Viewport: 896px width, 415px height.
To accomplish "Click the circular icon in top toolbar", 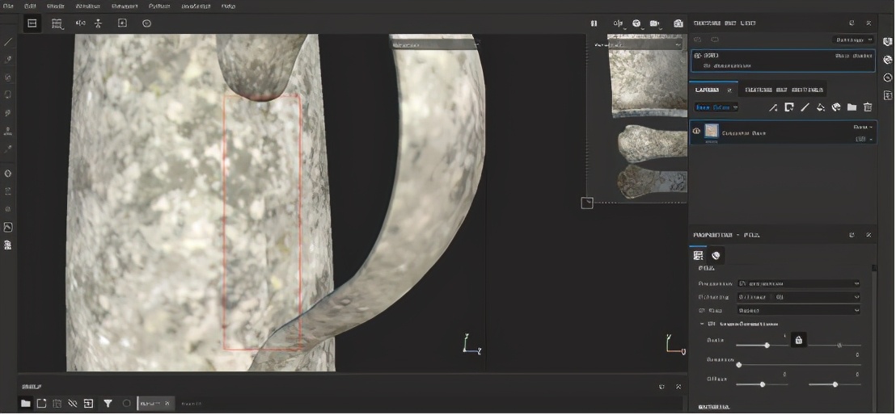I will pos(146,23).
